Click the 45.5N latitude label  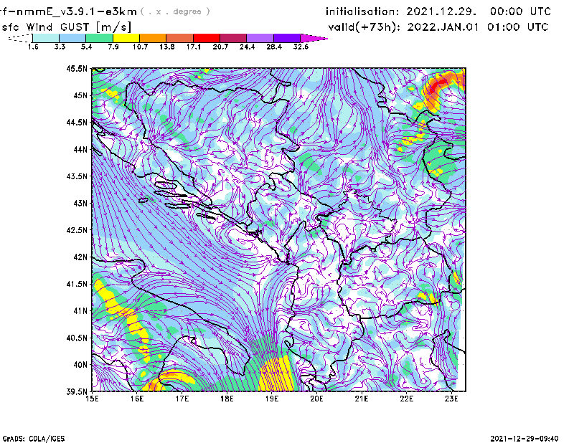(77, 68)
